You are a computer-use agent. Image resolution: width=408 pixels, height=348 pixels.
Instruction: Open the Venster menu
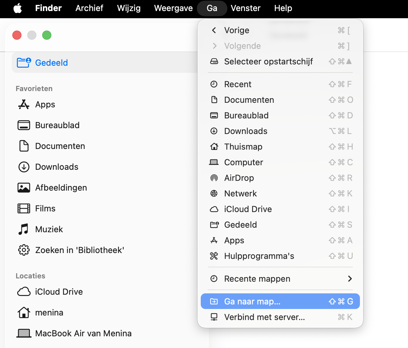pos(246,8)
